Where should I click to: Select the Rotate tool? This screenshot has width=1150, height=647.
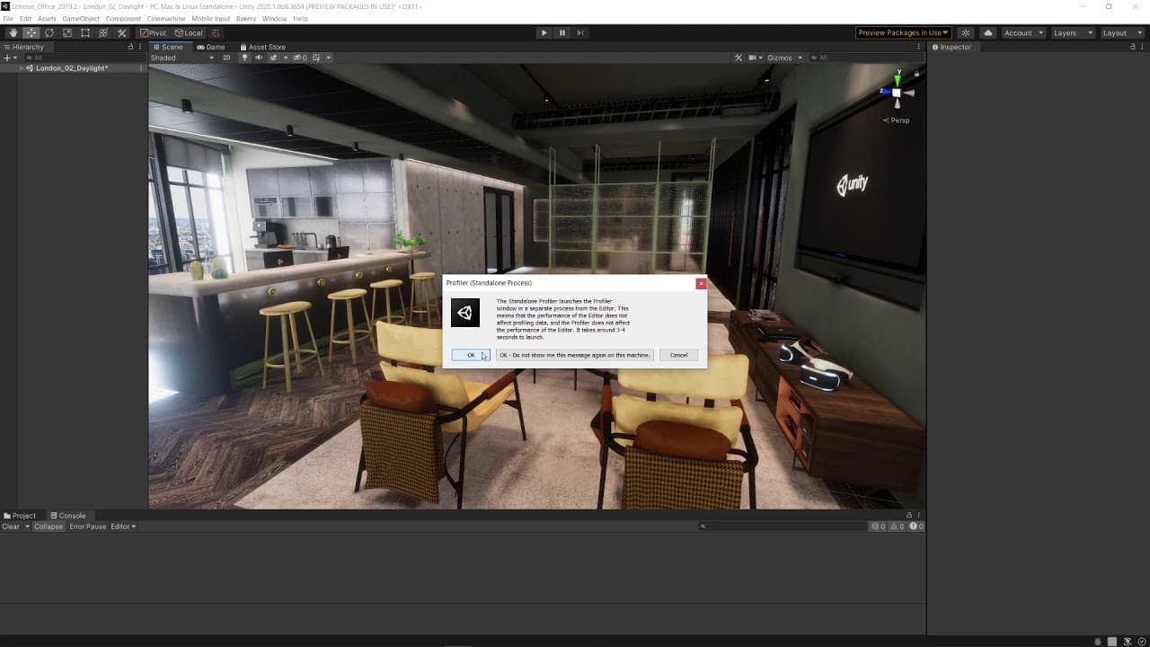coord(49,33)
